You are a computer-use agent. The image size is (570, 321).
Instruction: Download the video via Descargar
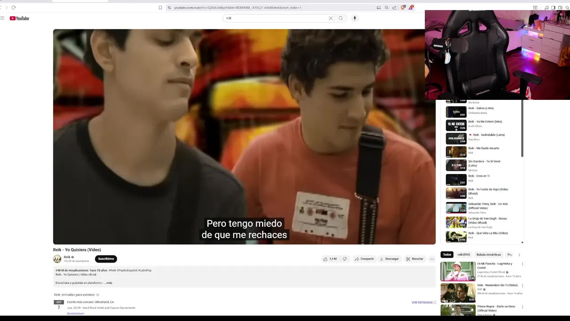coord(389,259)
